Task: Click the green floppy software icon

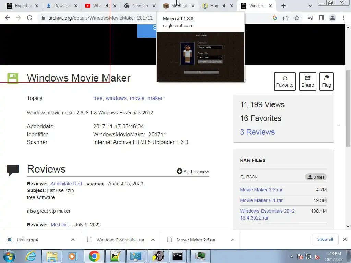Action: (13, 78)
